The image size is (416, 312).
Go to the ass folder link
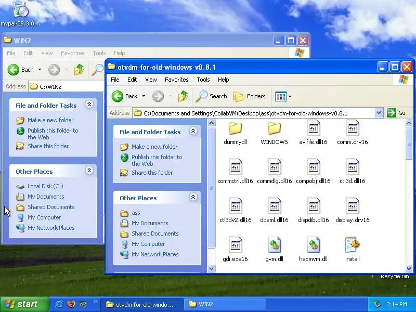(136, 213)
